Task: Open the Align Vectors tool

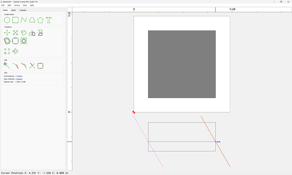Action: click(24, 41)
